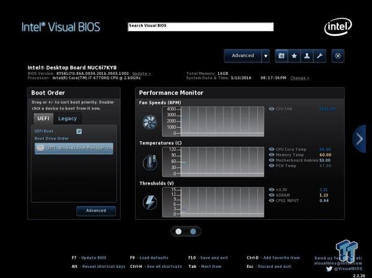Click the Advanced menu button at top
Screen dimensions: 372x278
[243, 56]
